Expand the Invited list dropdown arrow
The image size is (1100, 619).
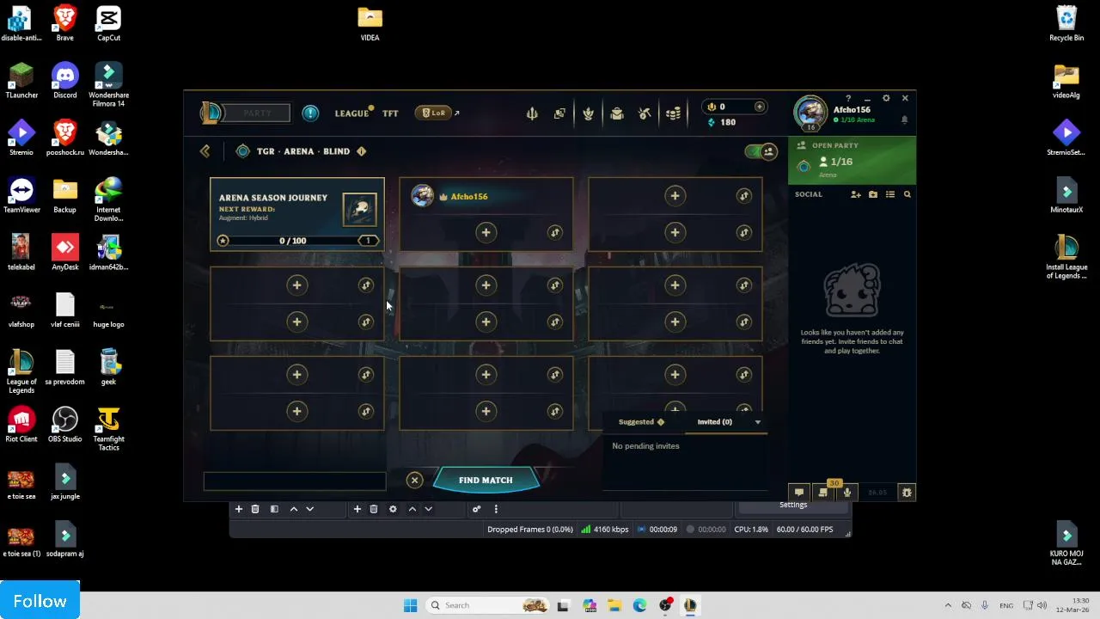tap(757, 422)
